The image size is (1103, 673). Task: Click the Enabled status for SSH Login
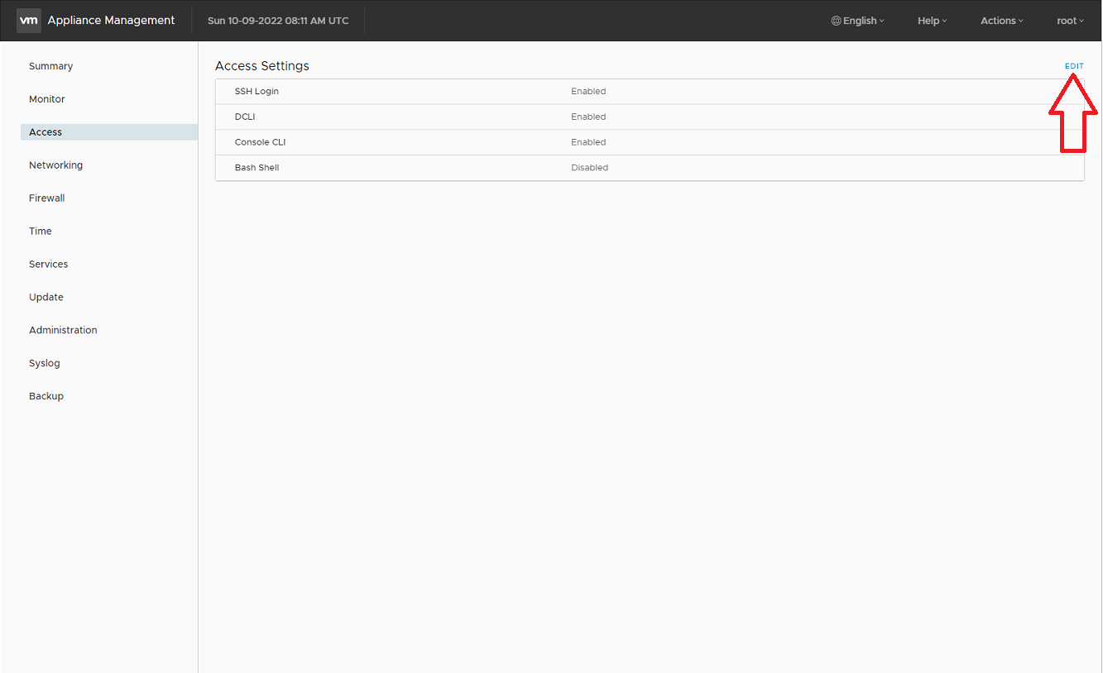coord(588,92)
